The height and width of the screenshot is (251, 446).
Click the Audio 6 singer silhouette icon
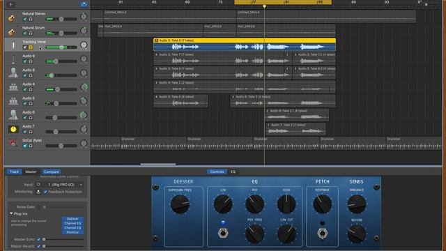[x=13, y=115]
